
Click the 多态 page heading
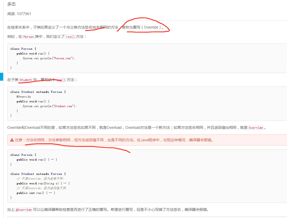tap(12, 4)
